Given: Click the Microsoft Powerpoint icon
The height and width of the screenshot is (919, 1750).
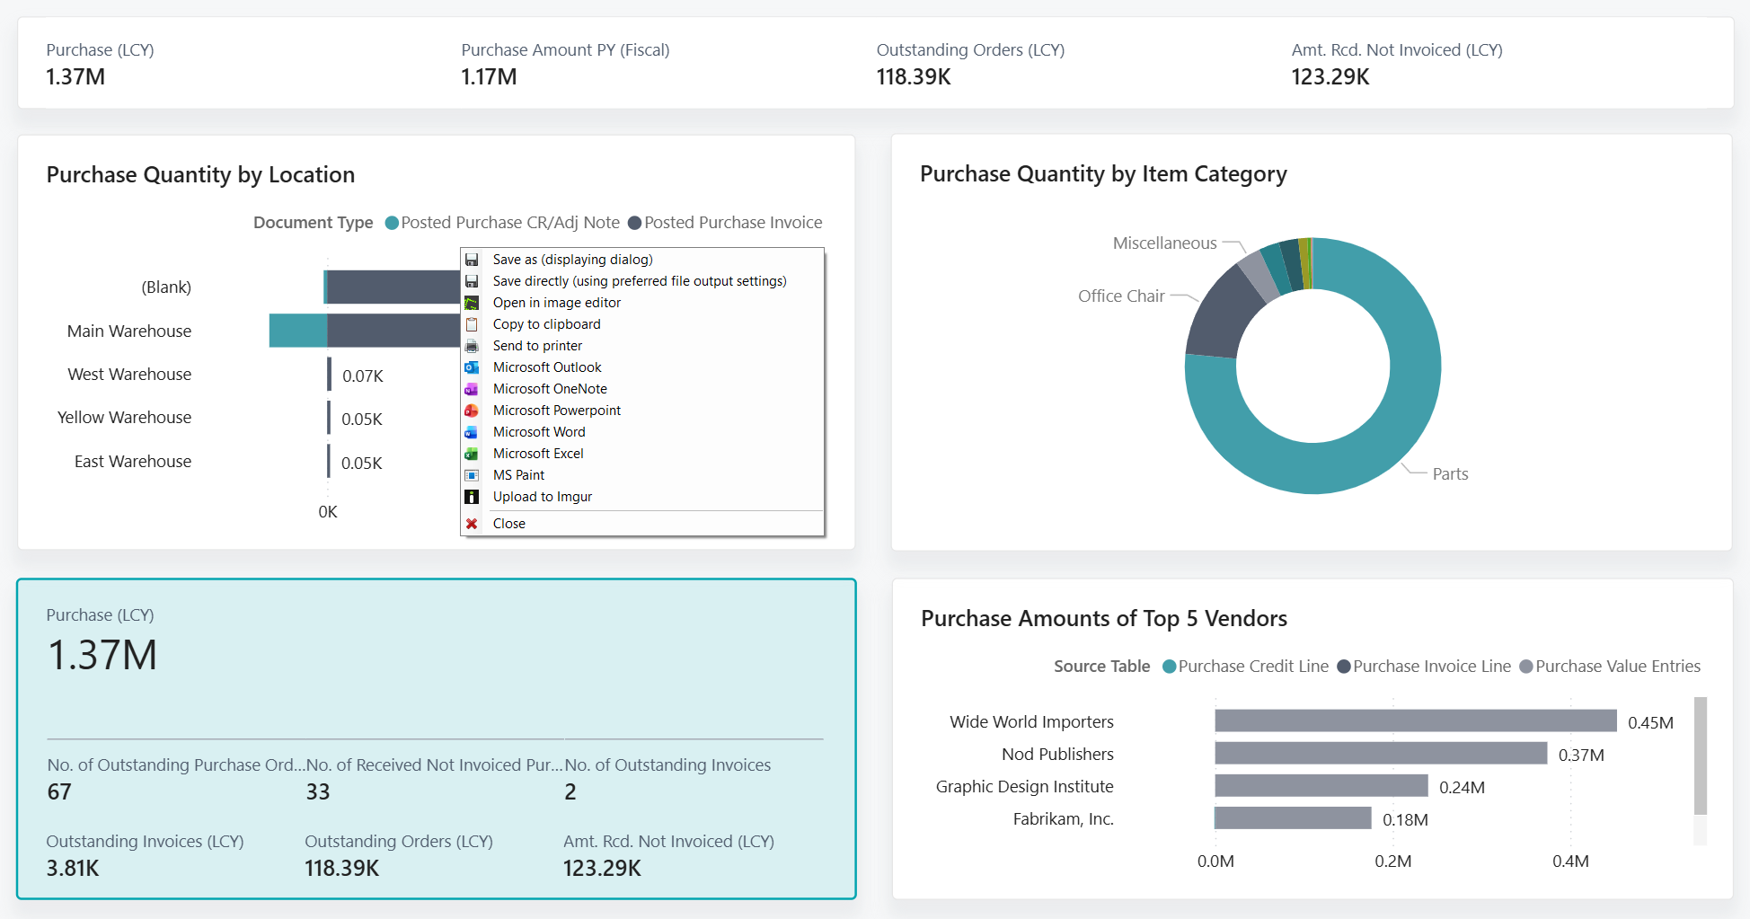Looking at the screenshot, I should point(472,411).
